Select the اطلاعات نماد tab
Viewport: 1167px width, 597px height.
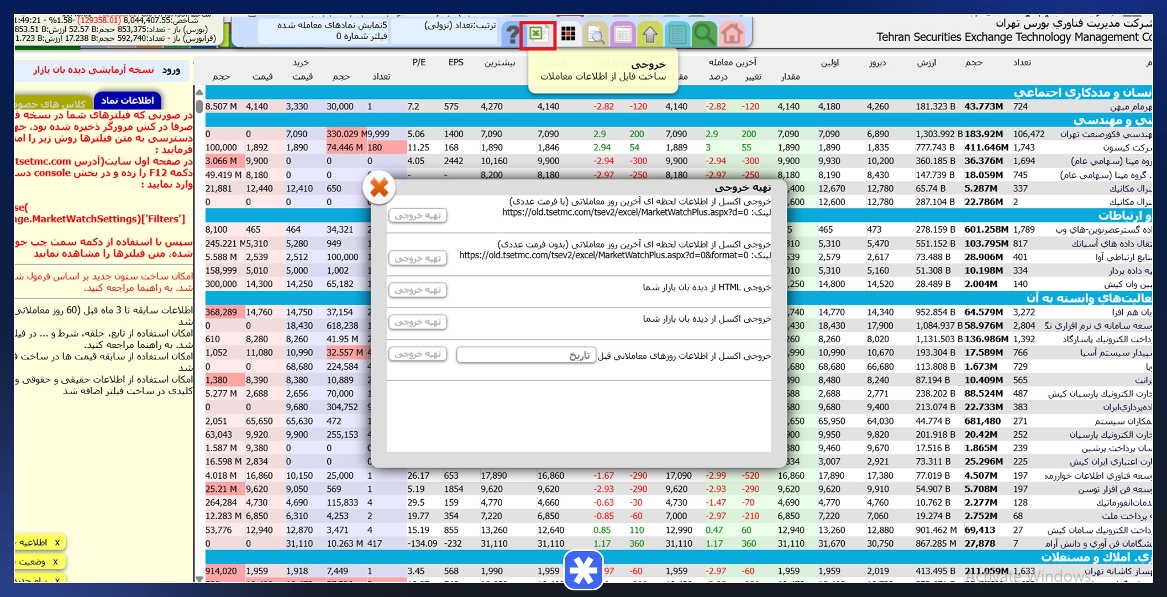pyautogui.click(x=128, y=100)
